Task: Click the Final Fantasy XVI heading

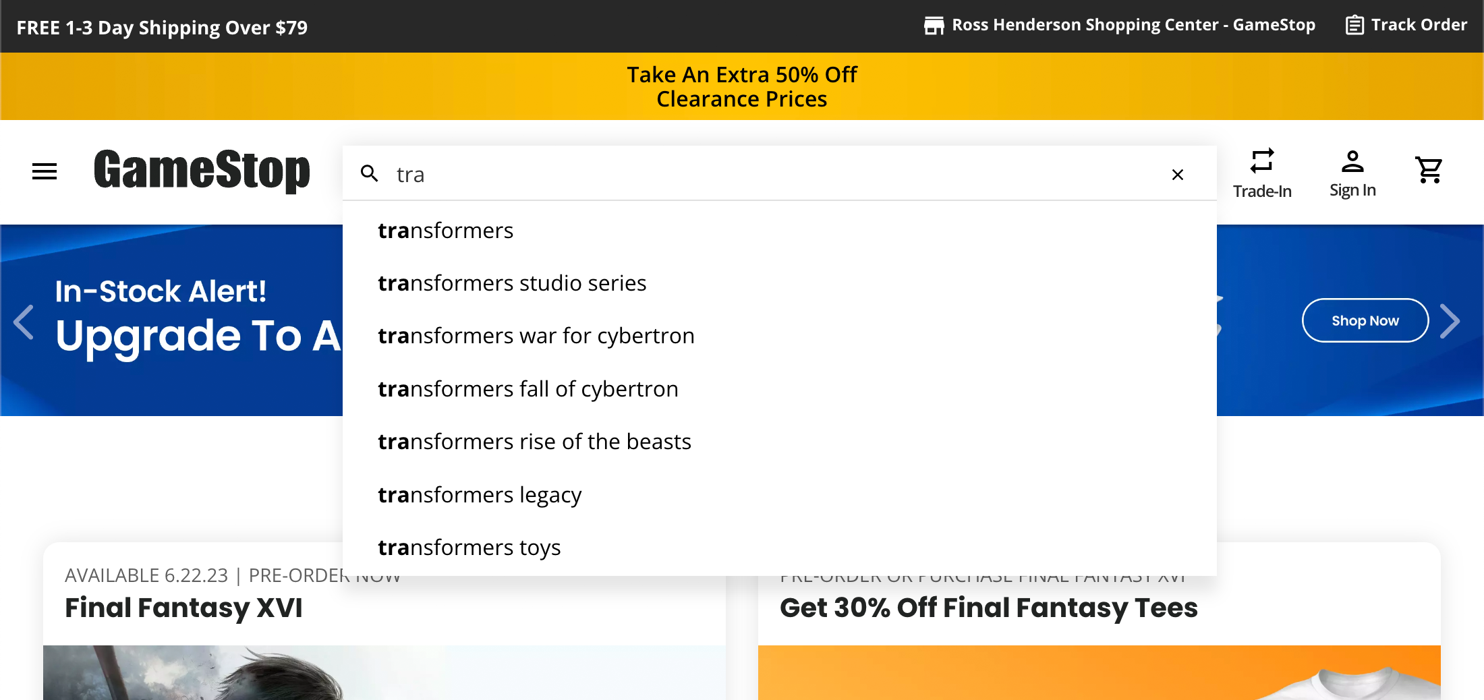Action: [183, 608]
